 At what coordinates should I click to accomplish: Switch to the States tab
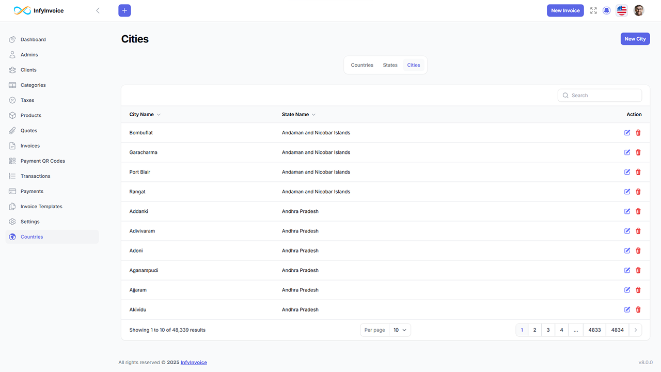[x=390, y=65]
